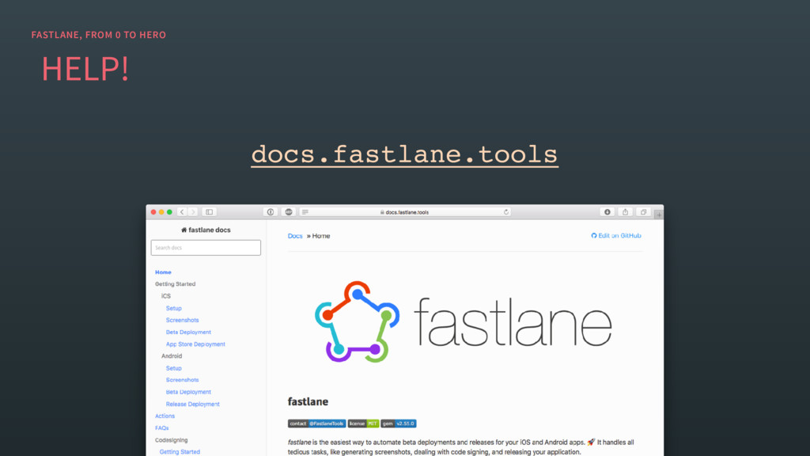Open Screenshots under iOS
Viewport: 810px width, 456px height.
(x=183, y=320)
